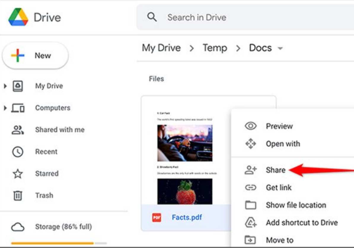Image resolution: width=354 pixels, height=248 pixels.
Task: Click the Starred star icon
Action: click(x=18, y=174)
